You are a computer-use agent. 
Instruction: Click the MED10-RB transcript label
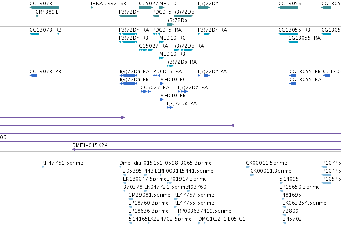pos(172,54)
